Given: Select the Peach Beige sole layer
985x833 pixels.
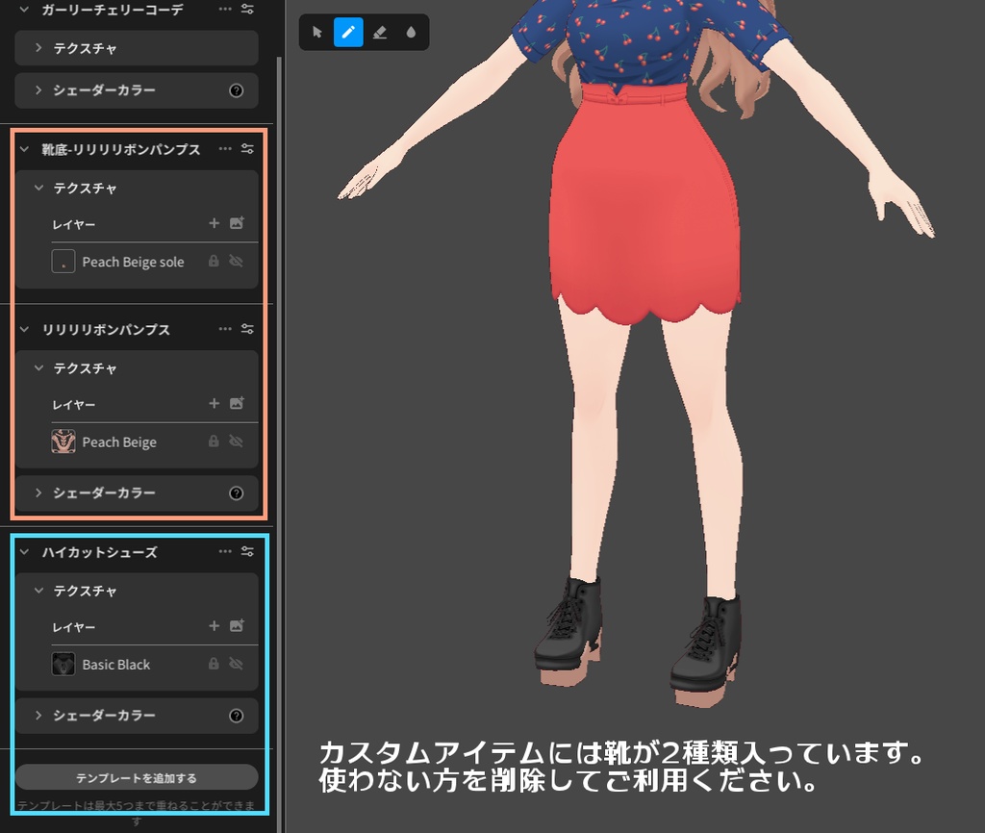Looking at the screenshot, I should [x=135, y=261].
